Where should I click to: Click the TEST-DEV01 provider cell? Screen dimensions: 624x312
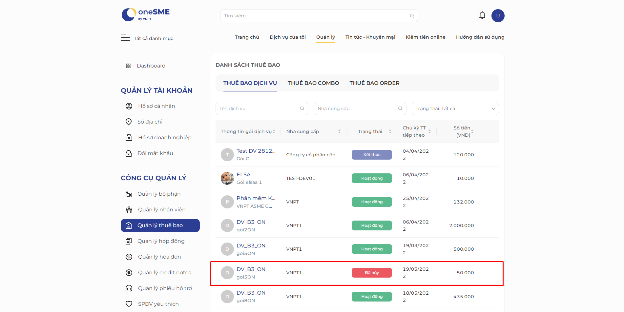301,178
